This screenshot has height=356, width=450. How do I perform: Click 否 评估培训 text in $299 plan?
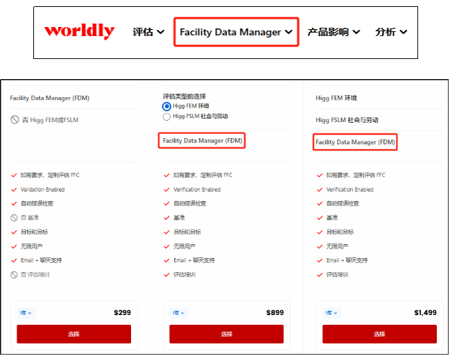coord(35,275)
